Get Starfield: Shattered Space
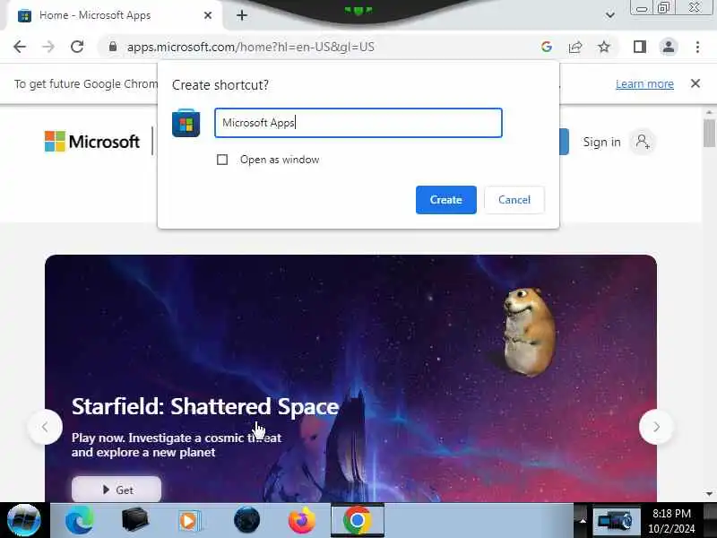Viewport: 717px width, 538px height. point(117,490)
